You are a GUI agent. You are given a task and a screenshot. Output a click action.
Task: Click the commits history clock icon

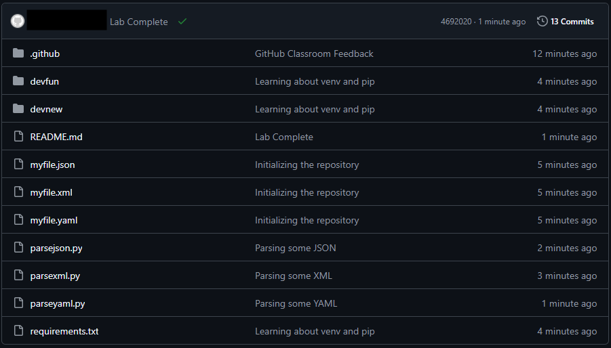point(542,22)
